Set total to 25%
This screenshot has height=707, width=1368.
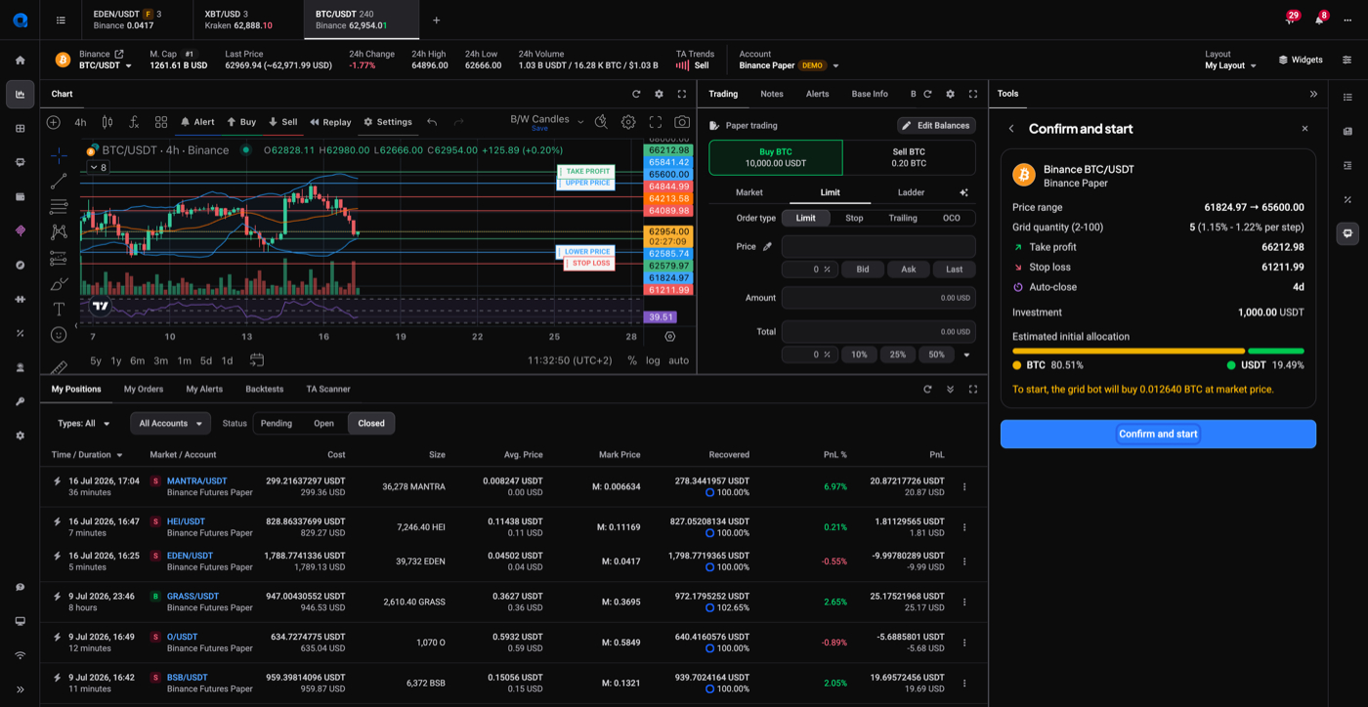[898, 354]
